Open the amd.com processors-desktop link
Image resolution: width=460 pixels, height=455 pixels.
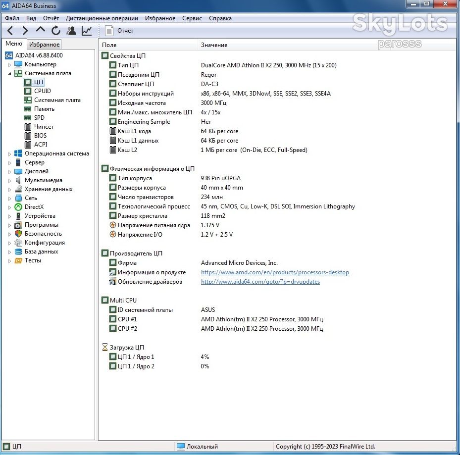tap(275, 272)
